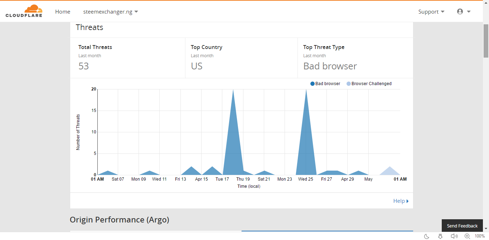Click the Total Threats label
This screenshot has height=240, width=489.
(95, 47)
